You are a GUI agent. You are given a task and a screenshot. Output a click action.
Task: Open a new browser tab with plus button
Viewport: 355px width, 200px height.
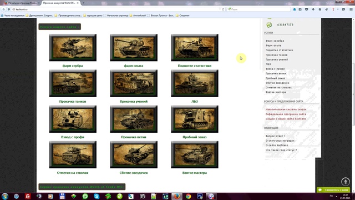[84, 3]
